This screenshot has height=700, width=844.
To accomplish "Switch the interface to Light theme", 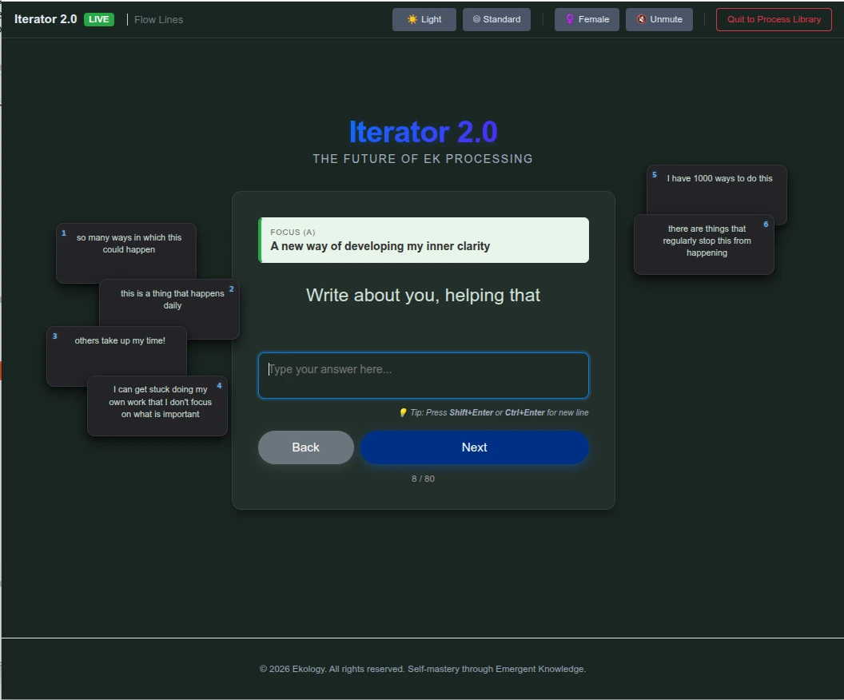I will 424,19.
